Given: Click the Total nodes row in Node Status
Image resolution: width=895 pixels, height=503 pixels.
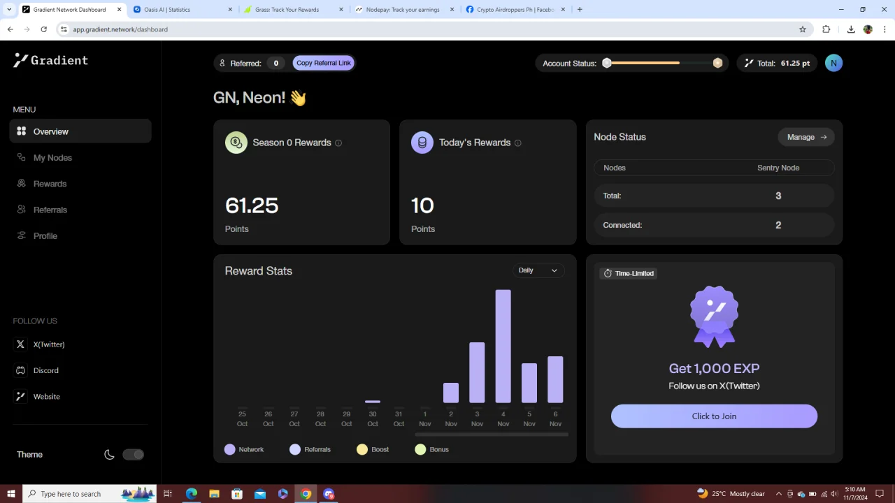Looking at the screenshot, I should pos(714,196).
